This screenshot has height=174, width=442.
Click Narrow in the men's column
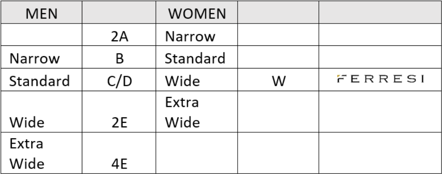pos(35,58)
